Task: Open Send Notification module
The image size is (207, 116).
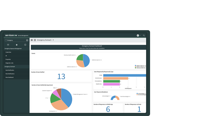Action: 10,70
